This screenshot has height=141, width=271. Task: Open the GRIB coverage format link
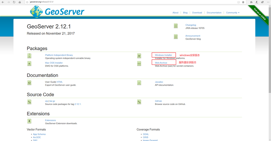coord(146,137)
